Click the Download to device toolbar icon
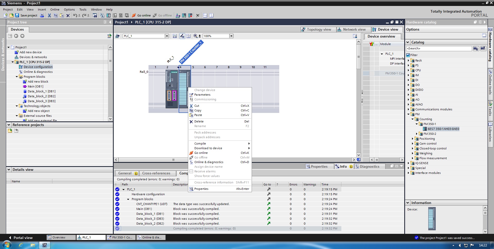The height and width of the screenshot is (249, 494). [x=109, y=15]
